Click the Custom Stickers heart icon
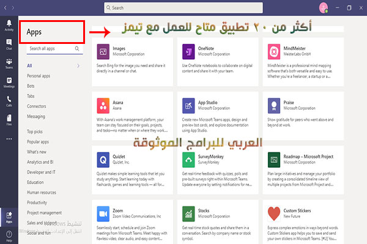 click(x=274, y=214)
